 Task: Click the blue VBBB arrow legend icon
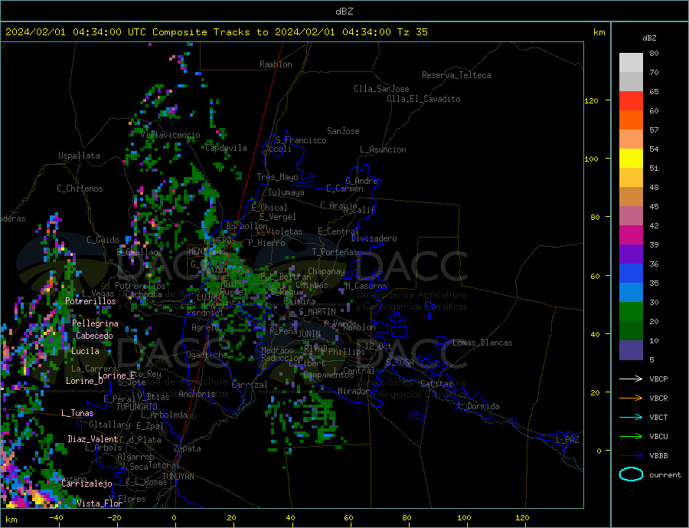[x=631, y=455]
